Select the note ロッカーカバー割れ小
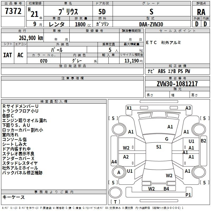Screen dimensions: 211x211 [23, 130]
